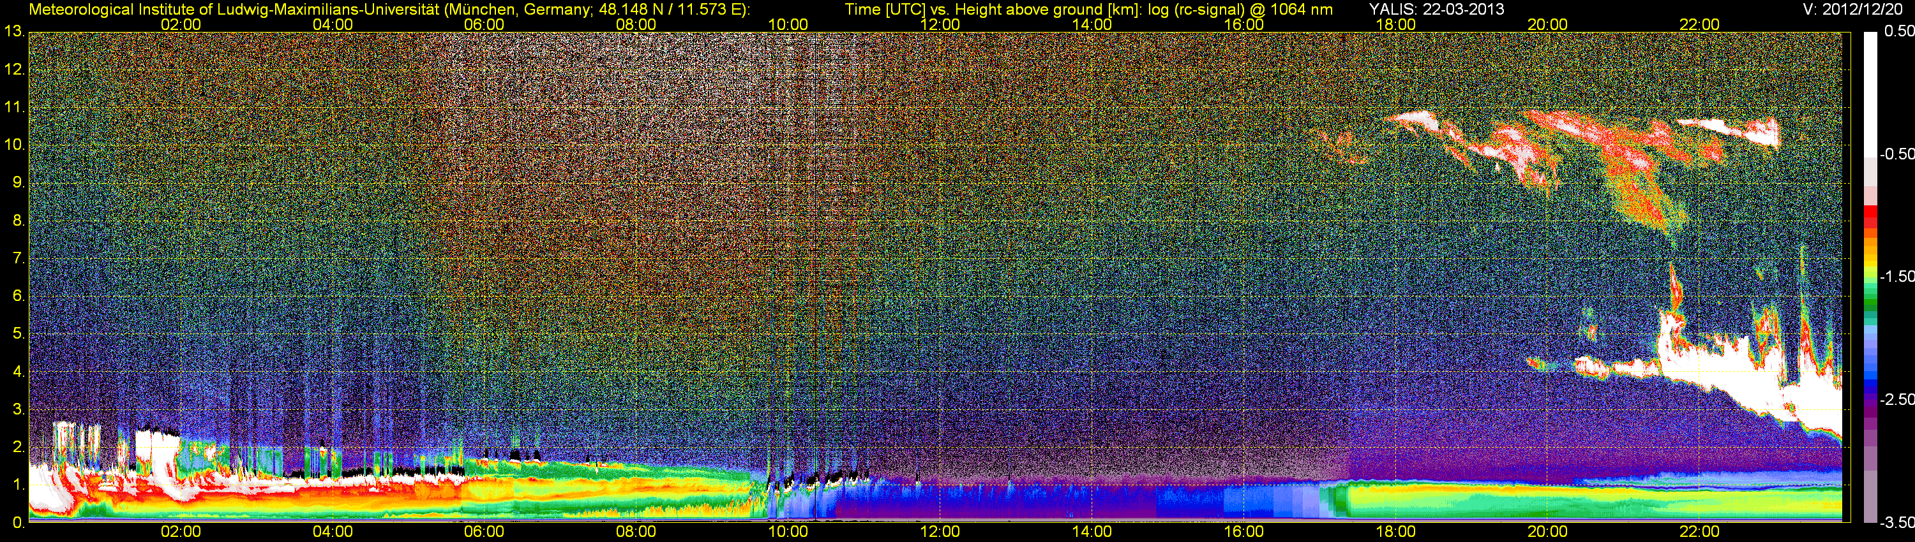
Task: Click the '7.' height axis label
Action: 19,258
